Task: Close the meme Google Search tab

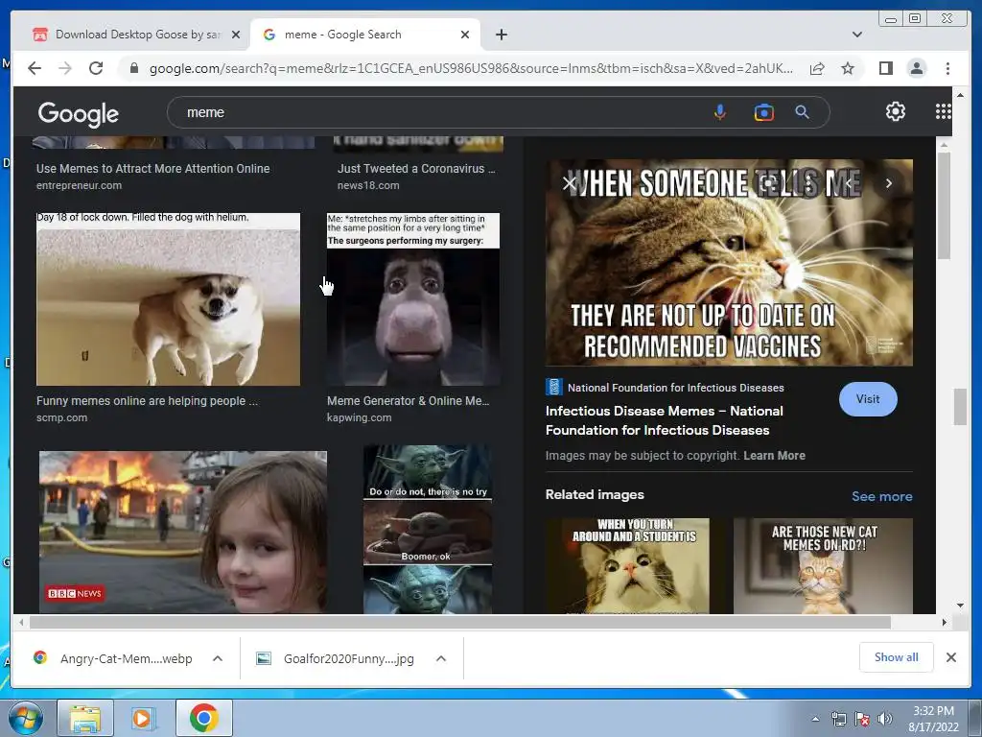Action: 465,35
